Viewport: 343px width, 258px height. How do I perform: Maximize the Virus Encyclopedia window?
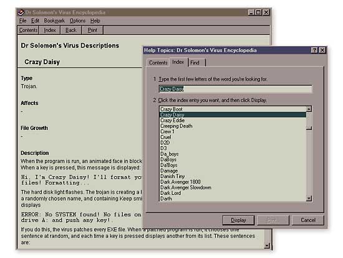pos(258,12)
